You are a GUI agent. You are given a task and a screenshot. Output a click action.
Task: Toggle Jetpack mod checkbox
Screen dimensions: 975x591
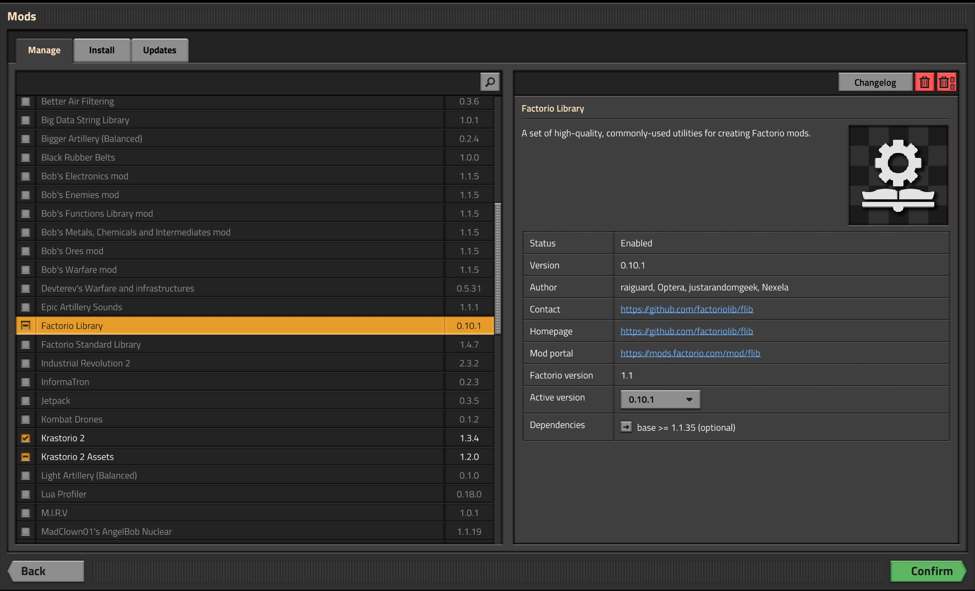pyautogui.click(x=25, y=401)
